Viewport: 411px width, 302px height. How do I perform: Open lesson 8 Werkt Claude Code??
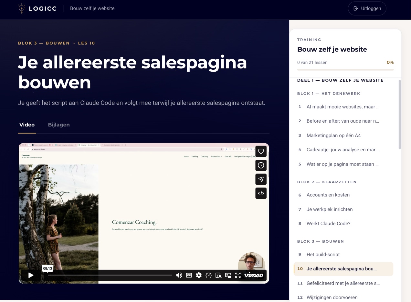(343, 224)
